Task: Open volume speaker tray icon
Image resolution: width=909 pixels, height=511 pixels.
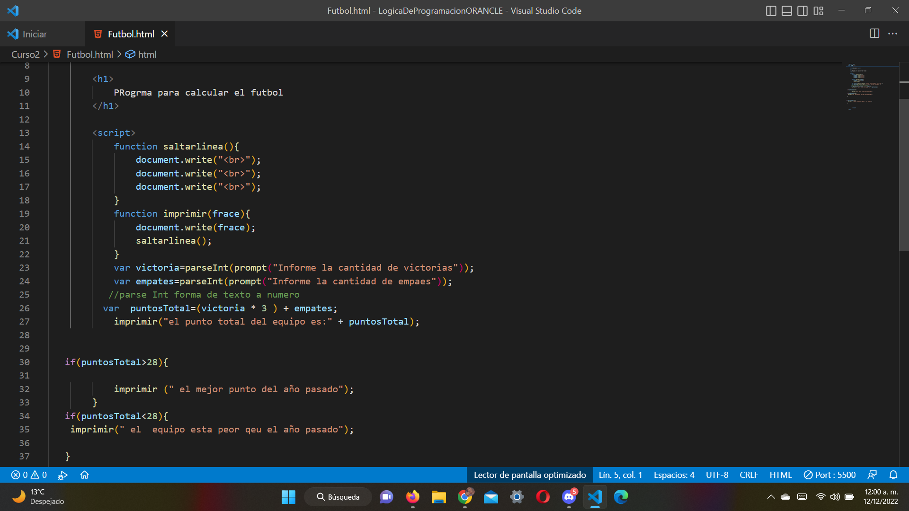Action: coord(835,497)
